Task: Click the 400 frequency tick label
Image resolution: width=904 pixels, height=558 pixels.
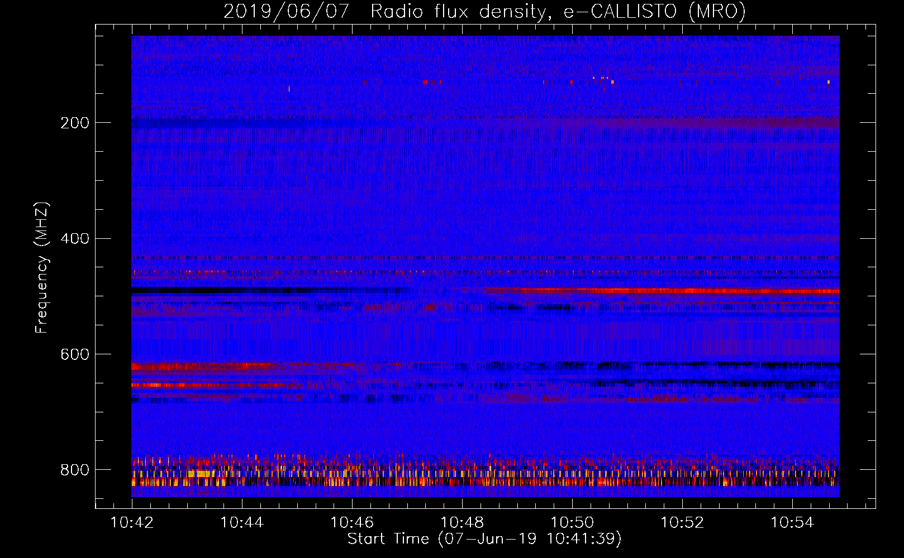Action: [75, 239]
